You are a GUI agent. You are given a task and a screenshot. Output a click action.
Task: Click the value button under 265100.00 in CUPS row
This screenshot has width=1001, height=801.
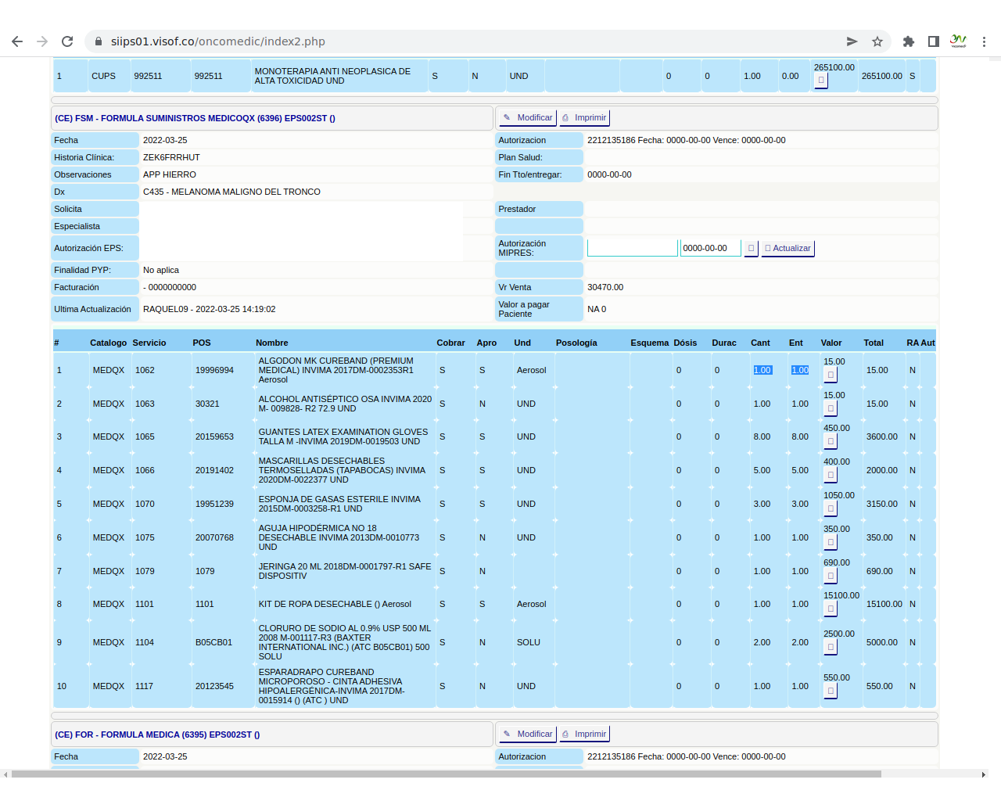pyautogui.click(x=820, y=81)
